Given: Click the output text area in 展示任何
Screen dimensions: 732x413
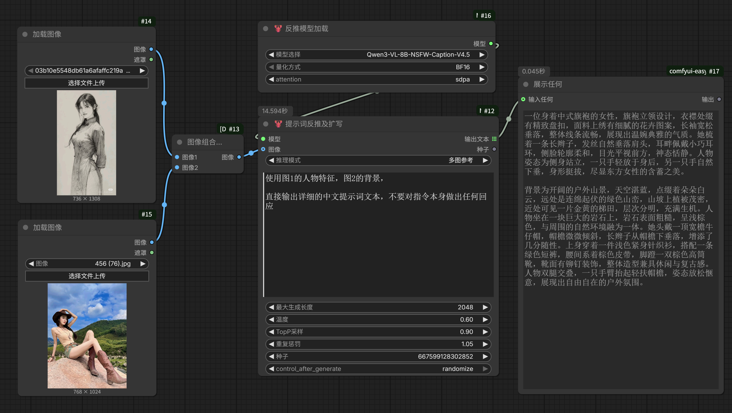Looking at the screenshot, I should pos(621,250).
